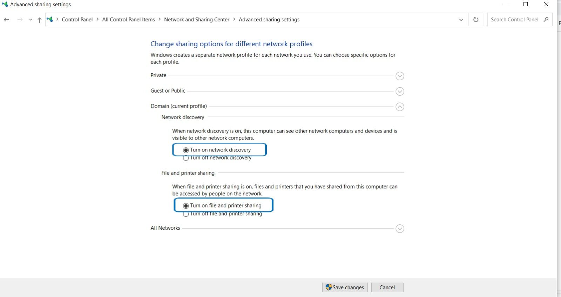The image size is (561, 297).
Task: Click the Back navigation arrow
Action: pyautogui.click(x=6, y=20)
